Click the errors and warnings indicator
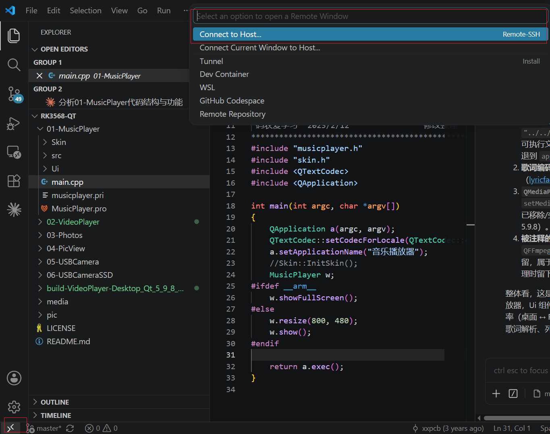This screenshot has height=434, width=550. pyautogui.click(x=101, y=428)
